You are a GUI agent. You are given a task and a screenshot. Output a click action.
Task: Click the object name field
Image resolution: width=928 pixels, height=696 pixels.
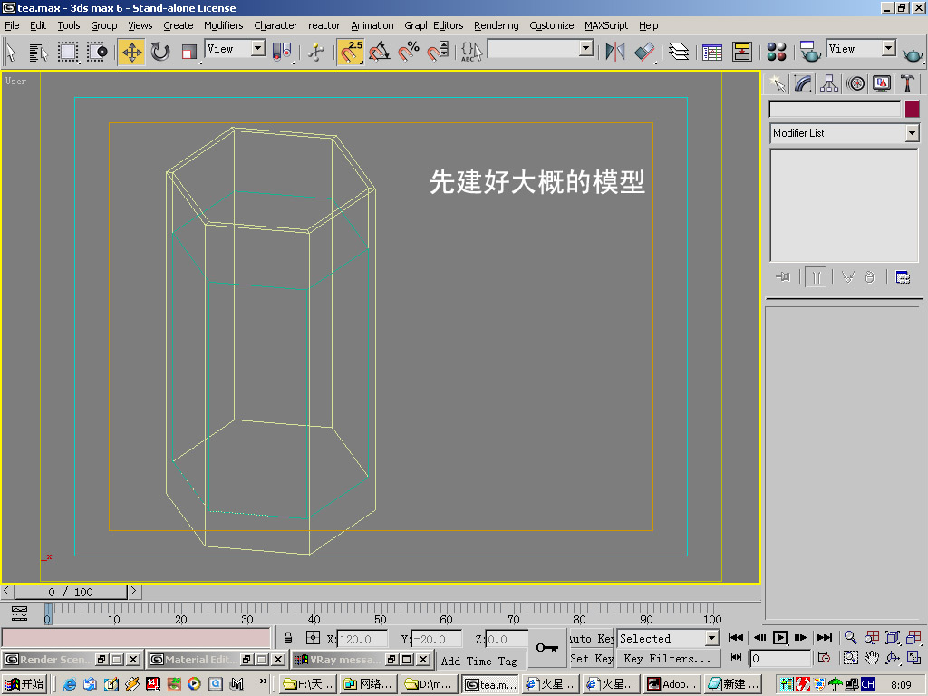pyautogui.click(x=835, y=109)
